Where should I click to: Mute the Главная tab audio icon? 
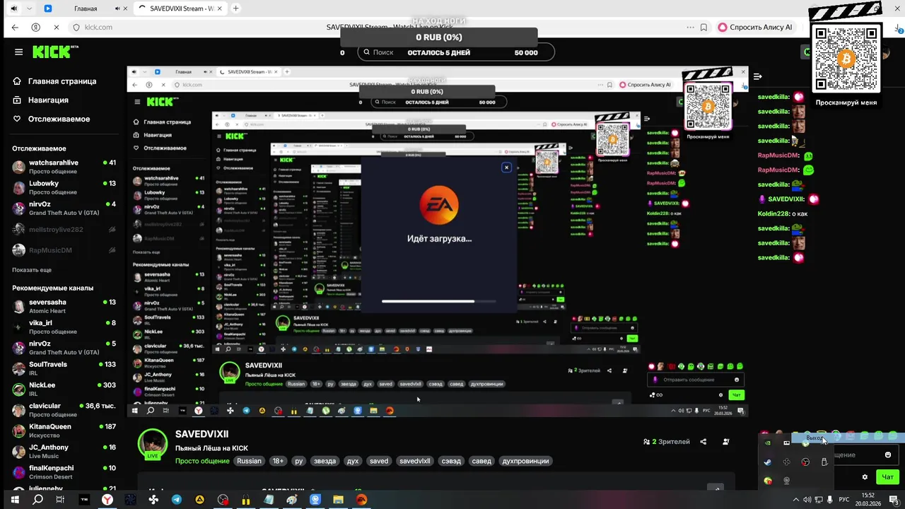click(117, 8)
